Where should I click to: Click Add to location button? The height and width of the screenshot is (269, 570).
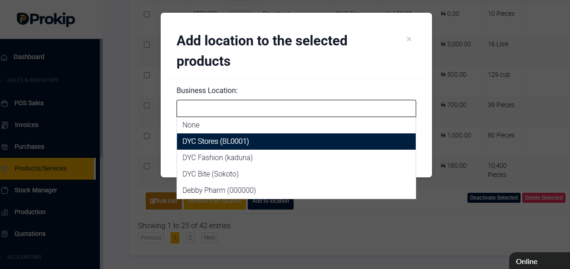(x=270, y=201)
